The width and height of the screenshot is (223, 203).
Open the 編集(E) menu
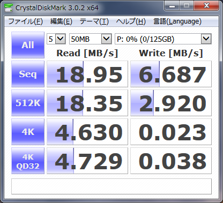coord(61,21)
